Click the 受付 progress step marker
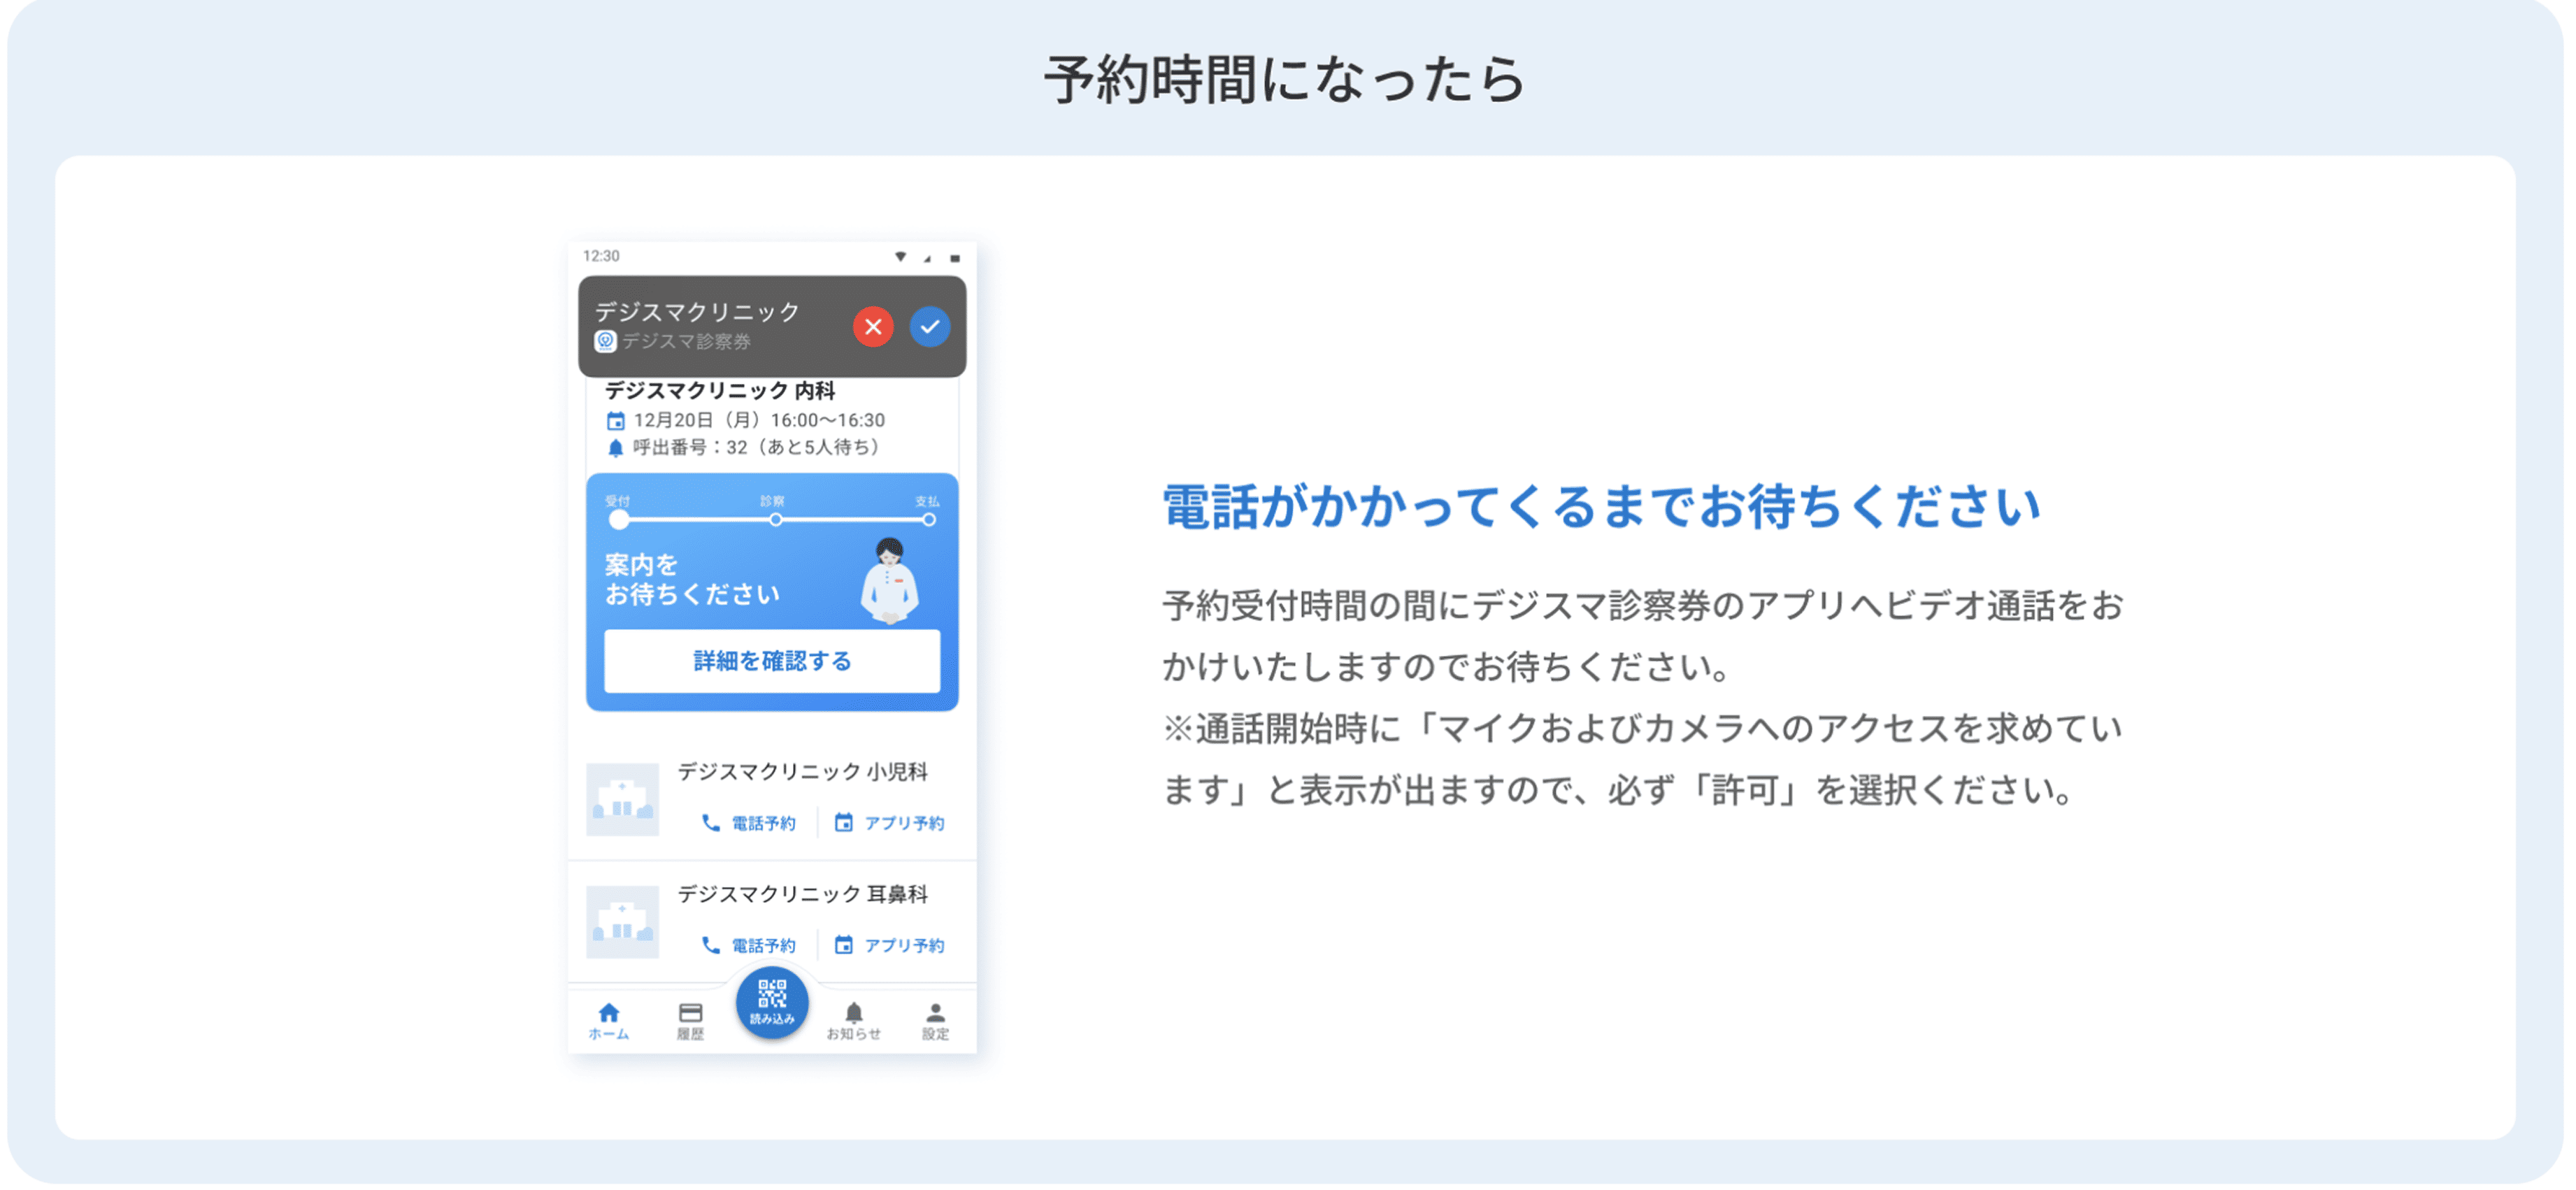The image size is (2576, 1190). click(x=619, y=520)
